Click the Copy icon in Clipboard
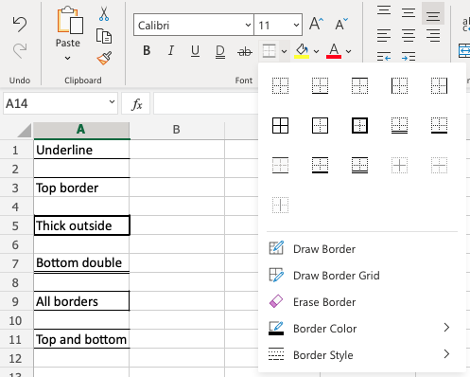This screenshot has width=470, height=377. [104, 36]
